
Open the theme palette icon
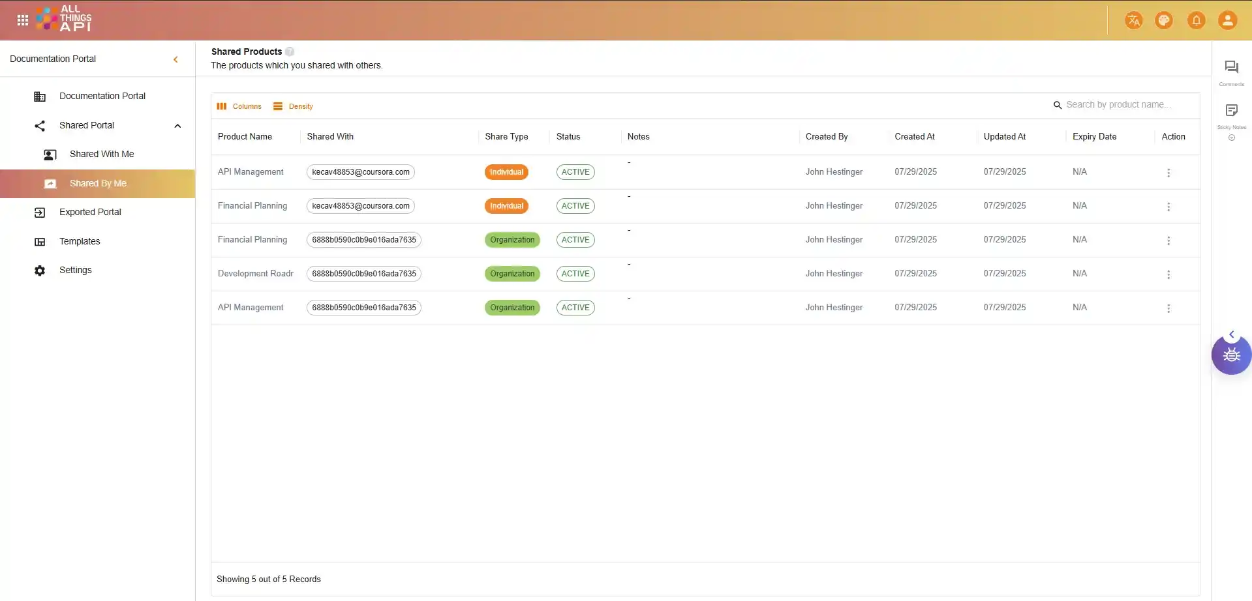(1164, 20)
